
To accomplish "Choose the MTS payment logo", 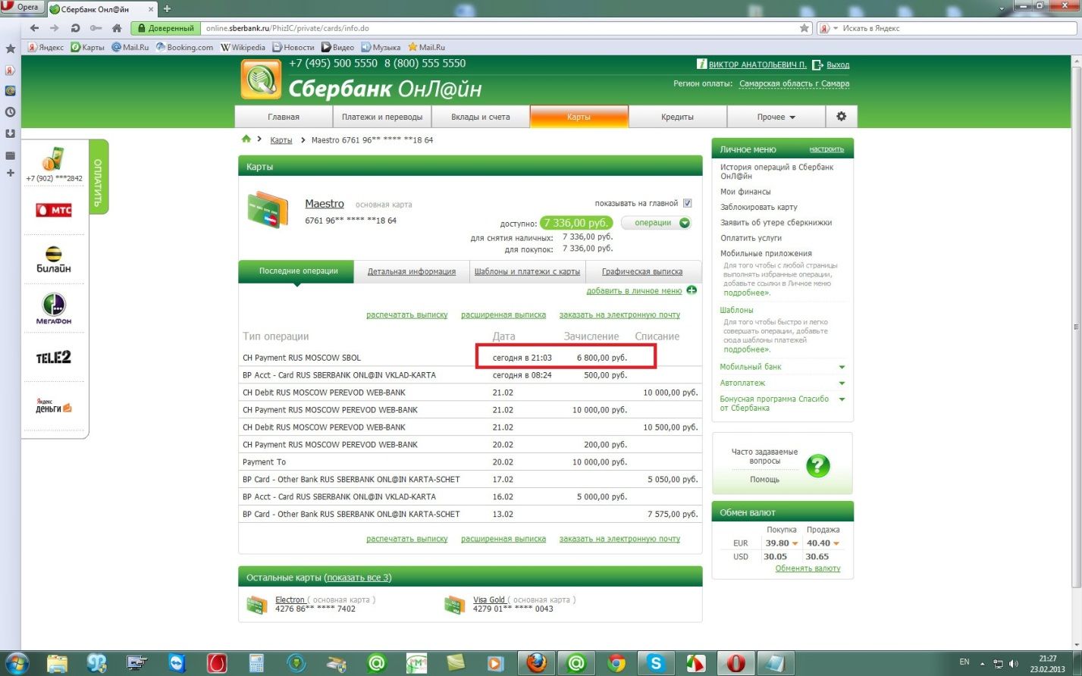I will [x=54, y=209].
